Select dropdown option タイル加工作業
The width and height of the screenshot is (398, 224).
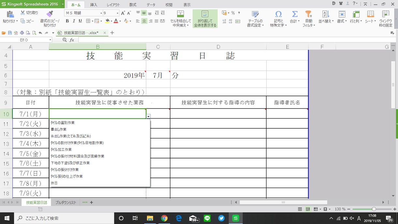click(61, 150)
